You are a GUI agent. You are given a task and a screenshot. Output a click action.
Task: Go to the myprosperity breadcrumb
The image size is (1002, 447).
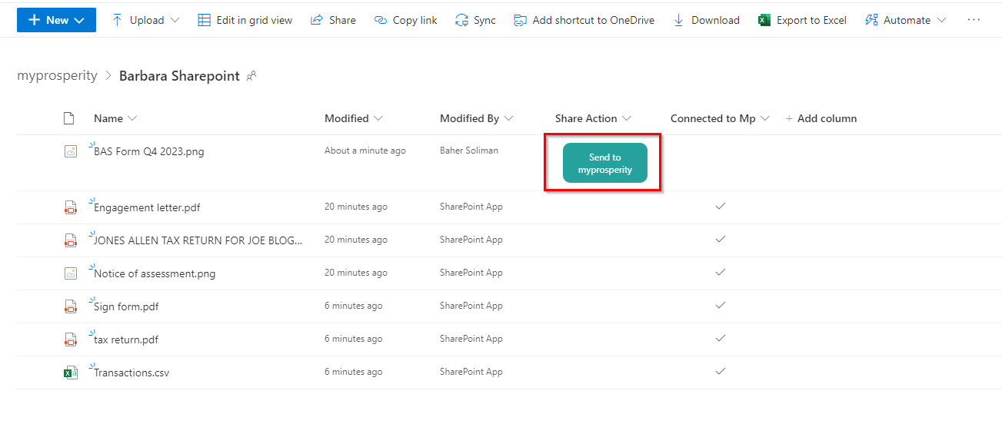[57, 75]
